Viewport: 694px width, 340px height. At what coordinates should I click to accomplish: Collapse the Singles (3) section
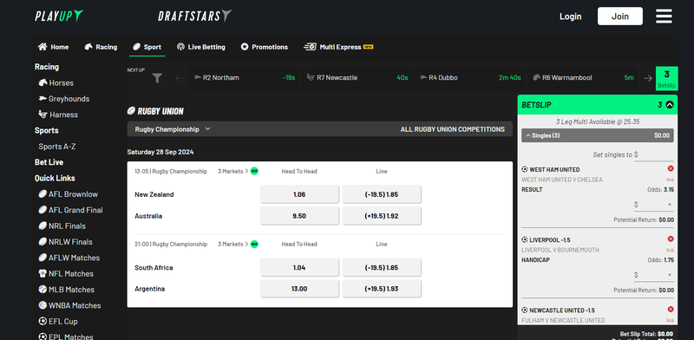point(598,135)
